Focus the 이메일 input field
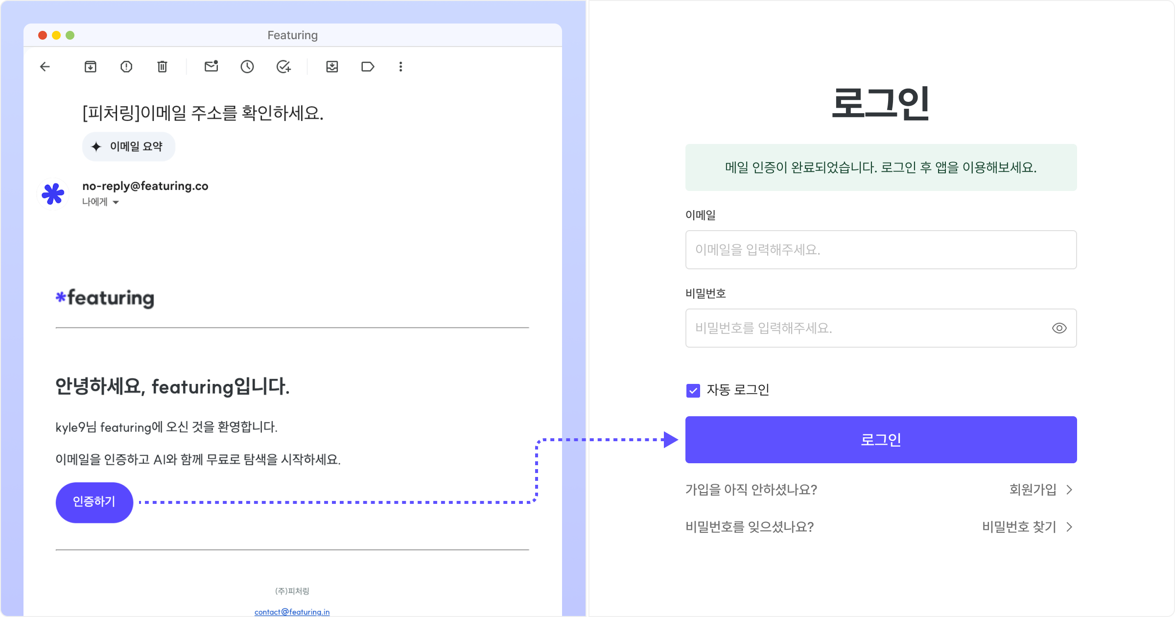The height and width of the screenshot is (617, 1175). (881, 250)
